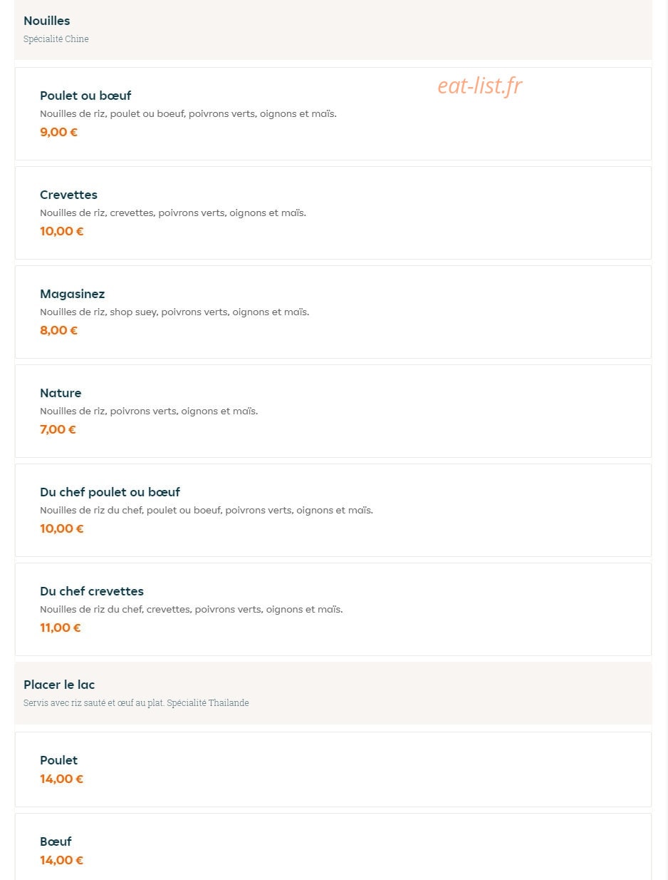Open the Du chef crevettes item
This screenshot has height=880, width=668.
[x=333, y=609]
